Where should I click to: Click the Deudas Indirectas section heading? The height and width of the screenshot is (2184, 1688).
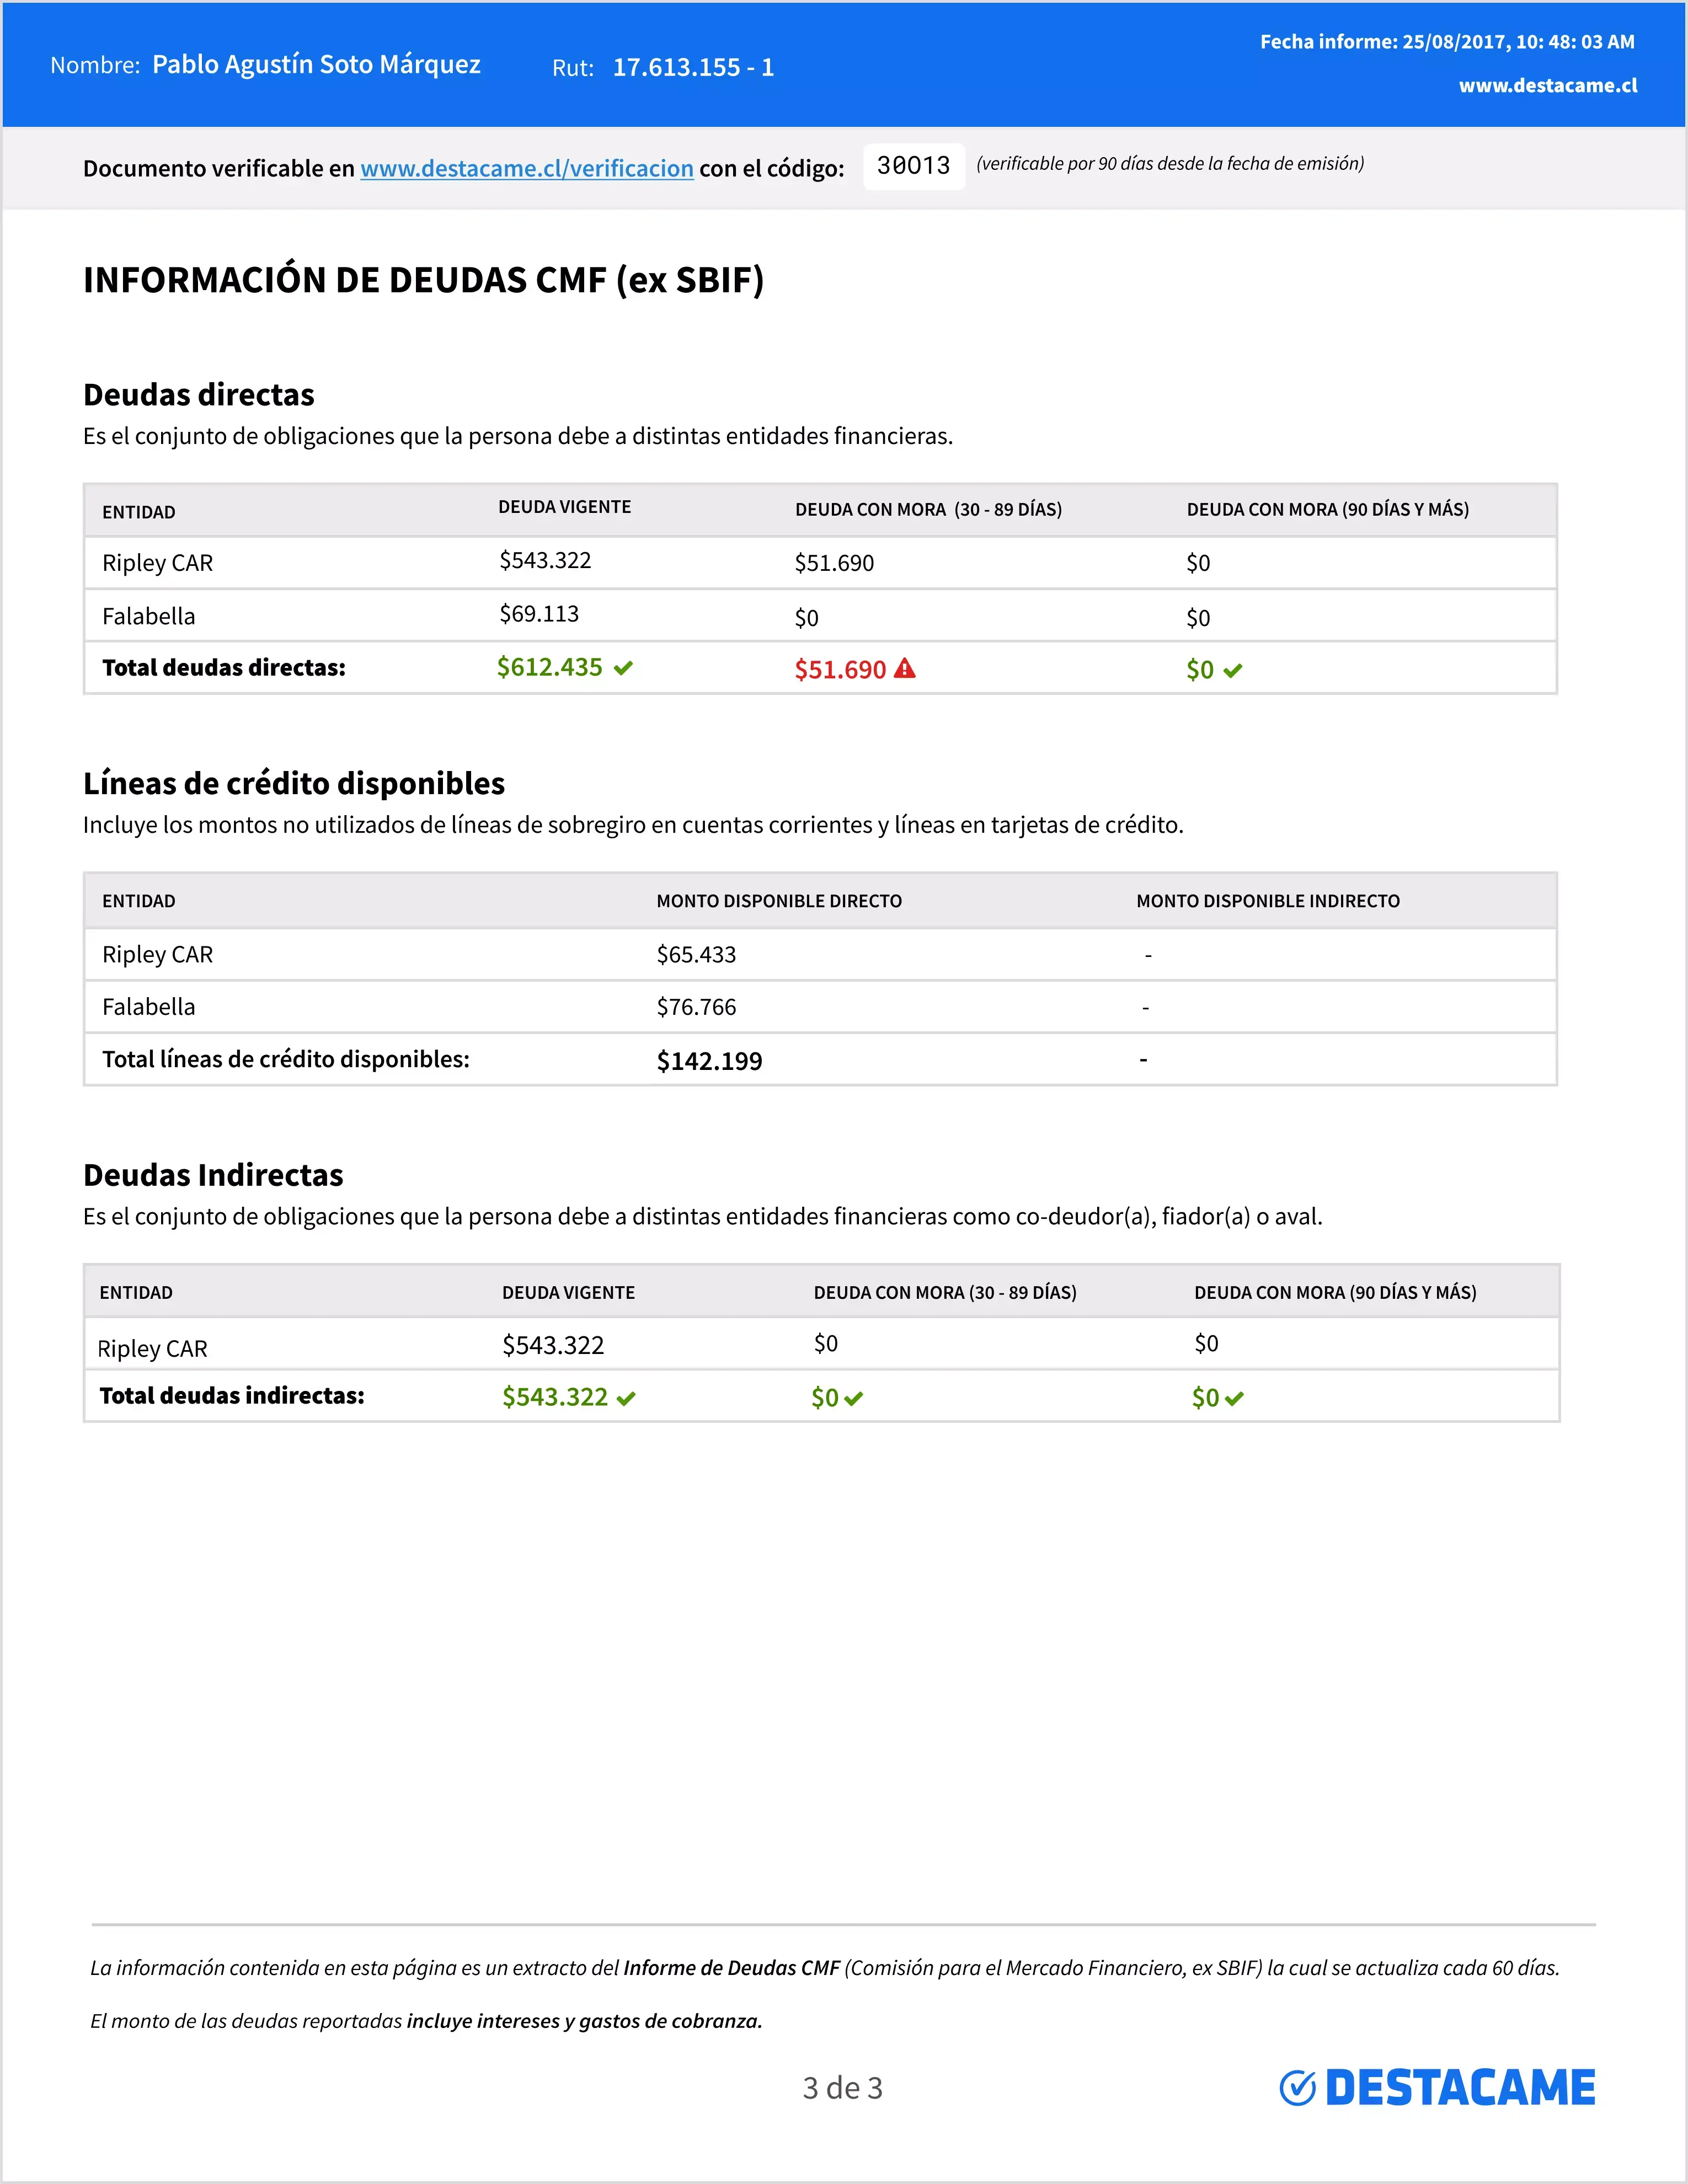click(213, 1175)
